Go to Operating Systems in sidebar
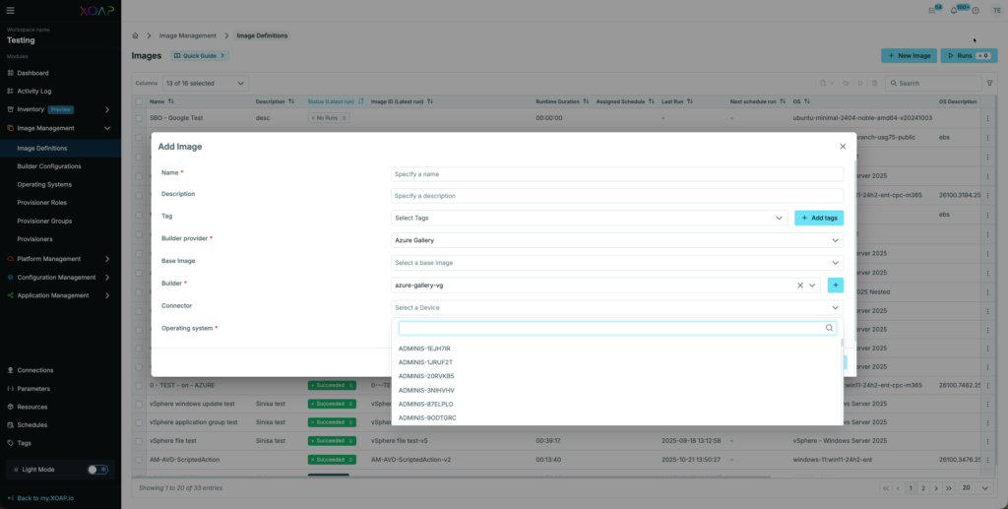The height and width of the screenshot is (509, 1008). coord(45,184)
